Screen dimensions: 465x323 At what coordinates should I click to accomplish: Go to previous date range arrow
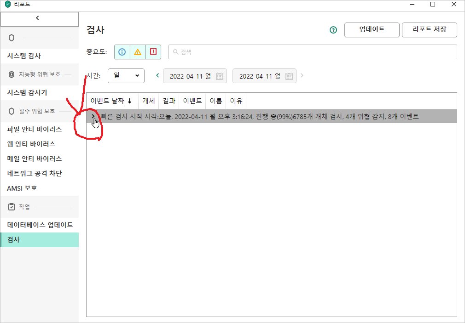pos(157,75)
